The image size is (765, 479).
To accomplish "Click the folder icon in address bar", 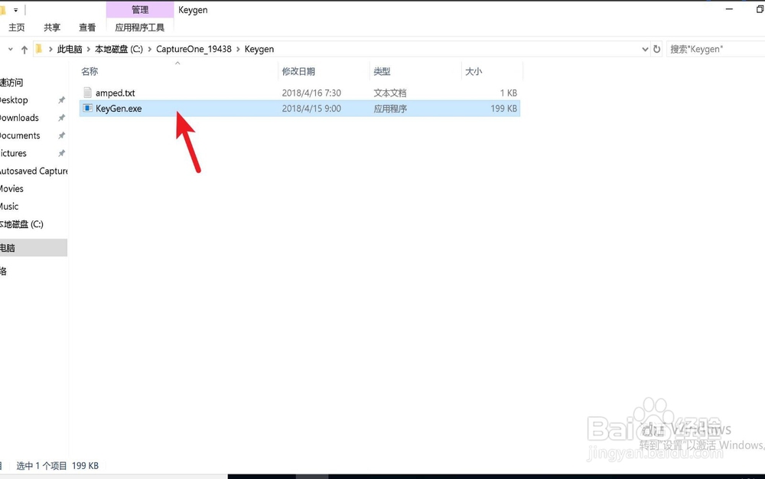I will (x=39, y=49).
